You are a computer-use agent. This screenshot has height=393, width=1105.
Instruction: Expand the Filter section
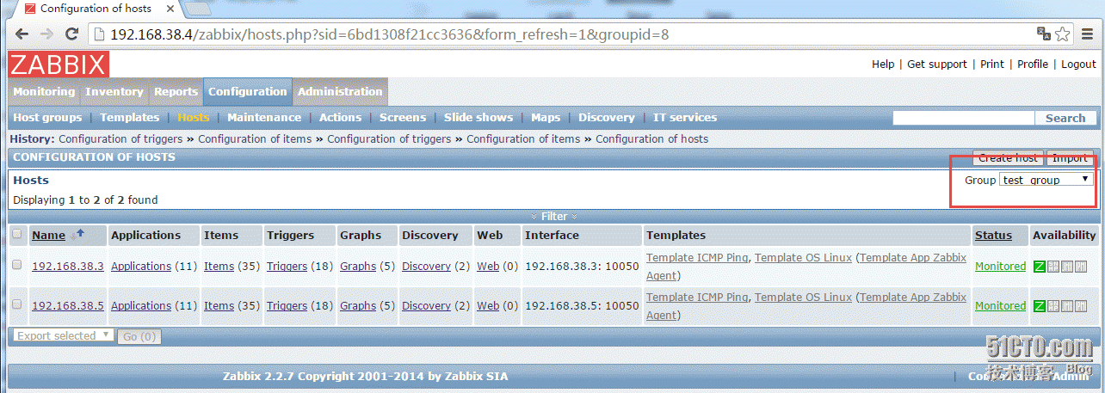pos(554,217)
